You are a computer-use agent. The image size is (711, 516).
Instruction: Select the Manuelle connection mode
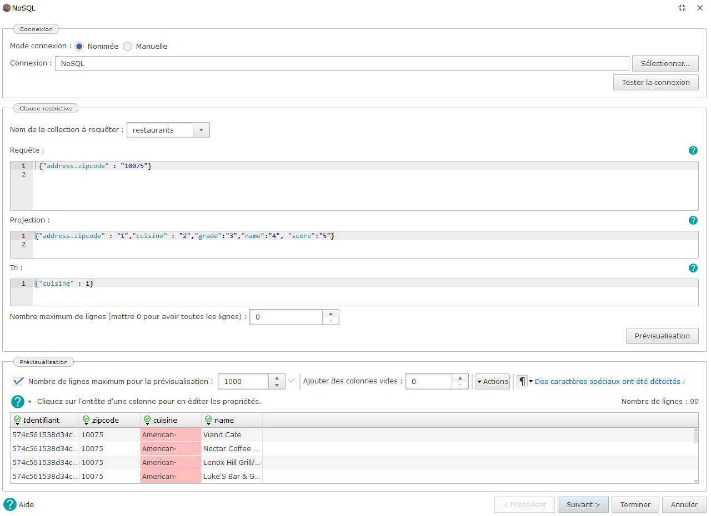pyautogui.click(x=127, y=47)
